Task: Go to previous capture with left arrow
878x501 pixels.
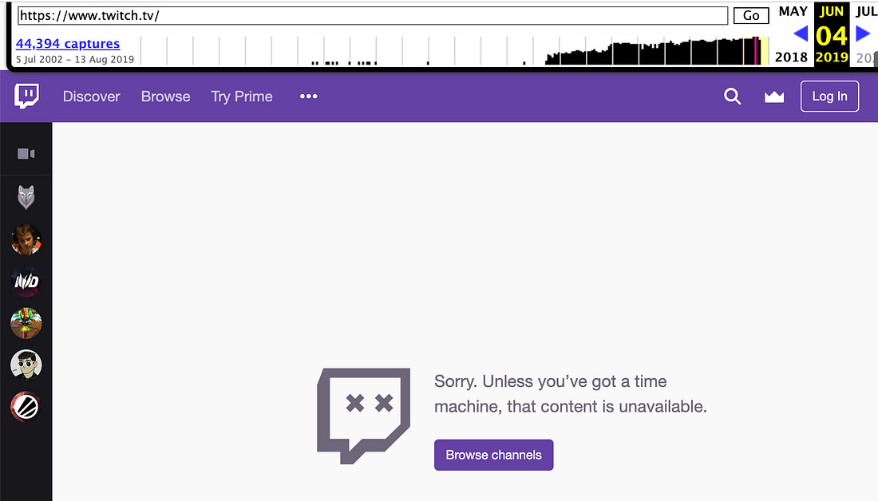Action: coord(801,34)
